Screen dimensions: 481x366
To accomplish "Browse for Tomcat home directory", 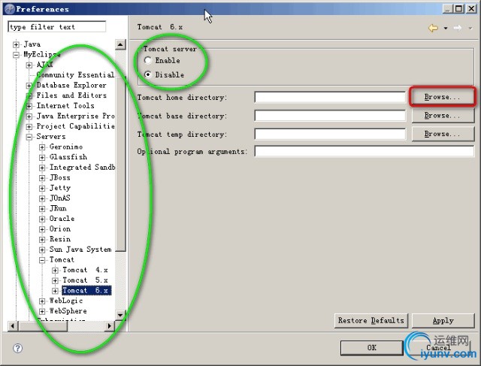I will [x=443, y=97].
